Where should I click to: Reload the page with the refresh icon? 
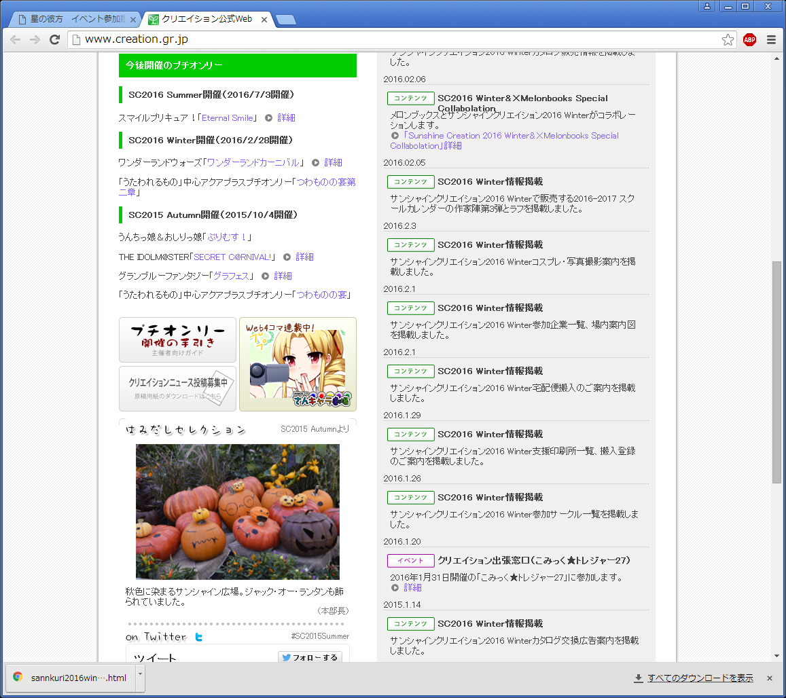coord(54,39)
